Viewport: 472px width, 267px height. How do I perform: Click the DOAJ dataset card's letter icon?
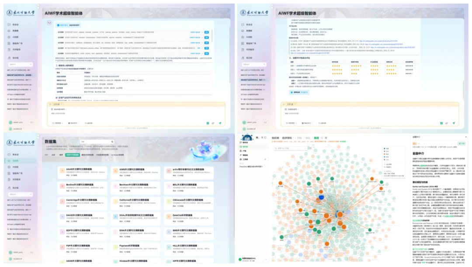[x=115, y=217]
